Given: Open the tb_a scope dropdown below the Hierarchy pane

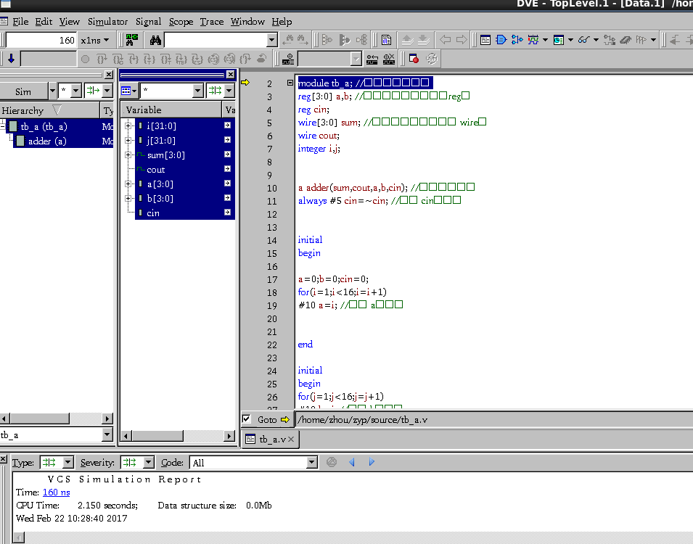Looking at the screenshot, I should pyautogui.click(x=107, y=435).
